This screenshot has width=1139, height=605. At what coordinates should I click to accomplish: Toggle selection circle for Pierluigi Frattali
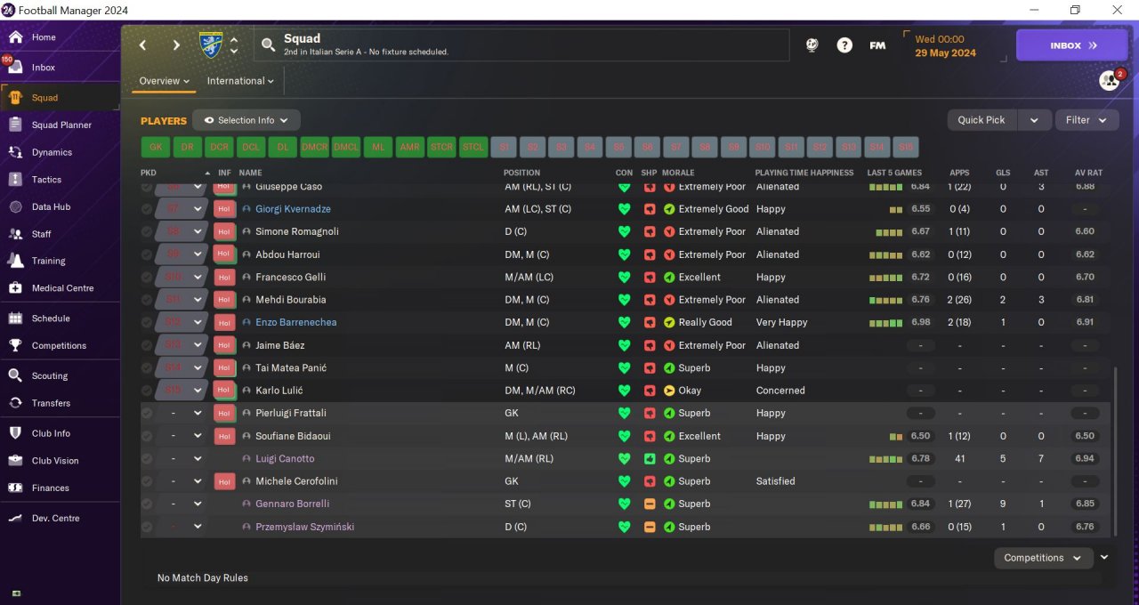click(147, 414)
